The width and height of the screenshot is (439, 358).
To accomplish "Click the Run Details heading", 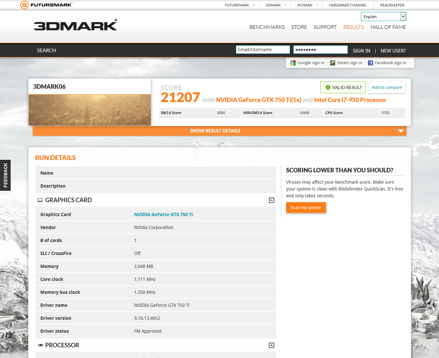I will (55, 158).
